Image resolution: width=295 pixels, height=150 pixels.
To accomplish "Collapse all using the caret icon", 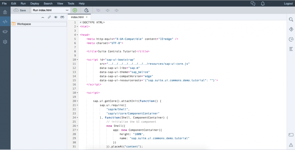I will (x=43, y=17).
